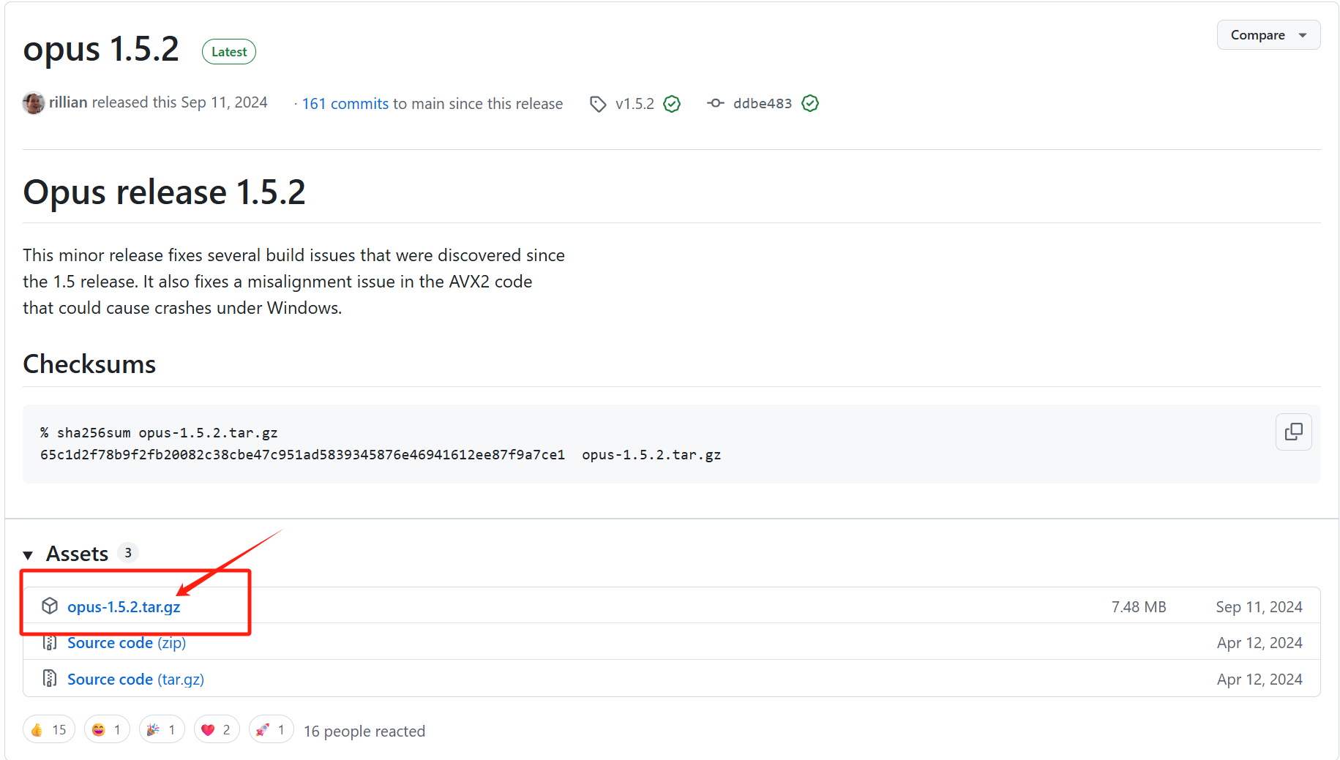Image resolution: width=1340 pixels, height=760 pixels.
Task: Click the file icon for Source code (tar.gz)
Action: coord(50,679)
